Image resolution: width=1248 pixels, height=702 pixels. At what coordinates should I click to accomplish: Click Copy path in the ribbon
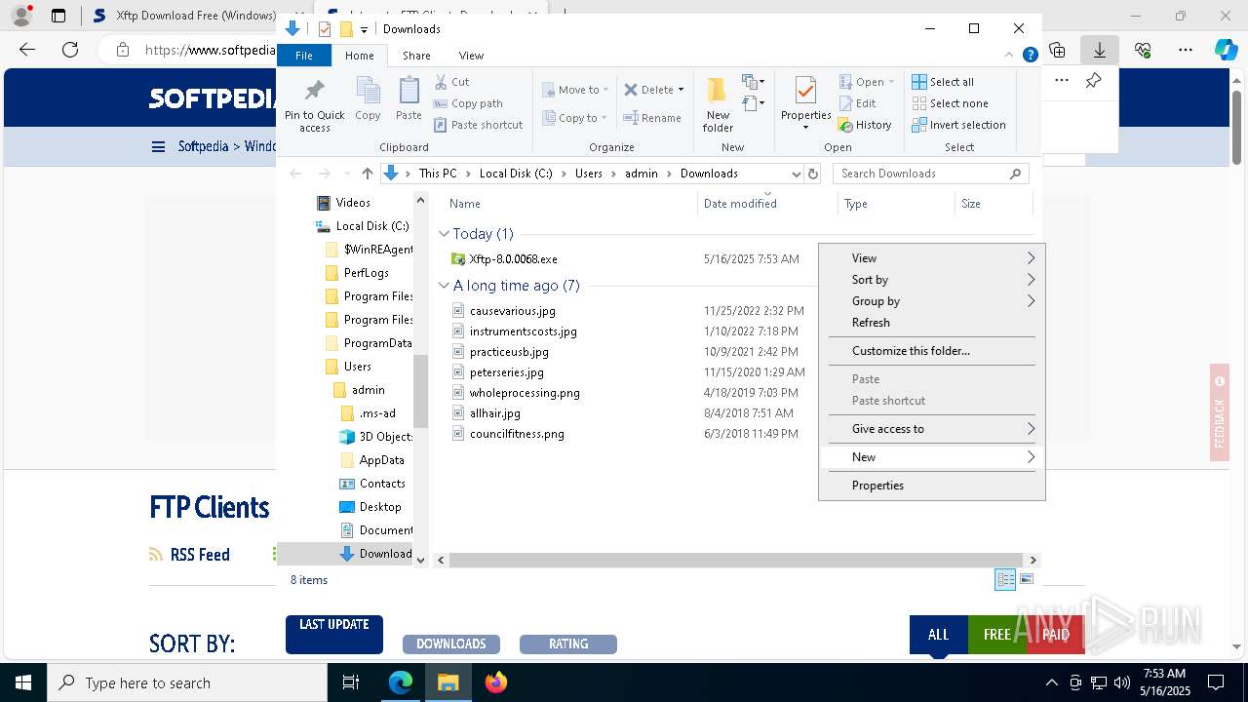(468, 103)
